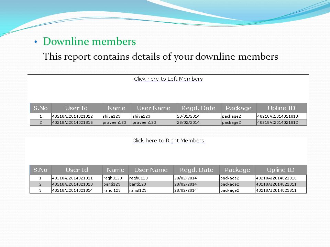Screen dimensions: 330x247
Task: Click Name header in Right Members table
Action: pos(115,170)
